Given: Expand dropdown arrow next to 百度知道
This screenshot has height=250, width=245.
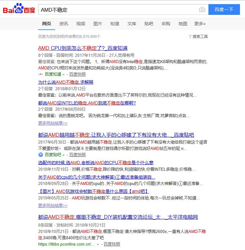Looking at the screenshot, I should pyautogui.click(x=64, y=74).
